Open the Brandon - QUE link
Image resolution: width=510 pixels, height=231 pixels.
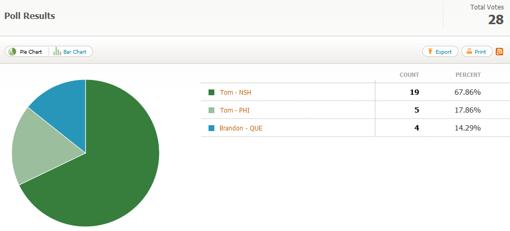pyautogui.click(x=241, y=128)
